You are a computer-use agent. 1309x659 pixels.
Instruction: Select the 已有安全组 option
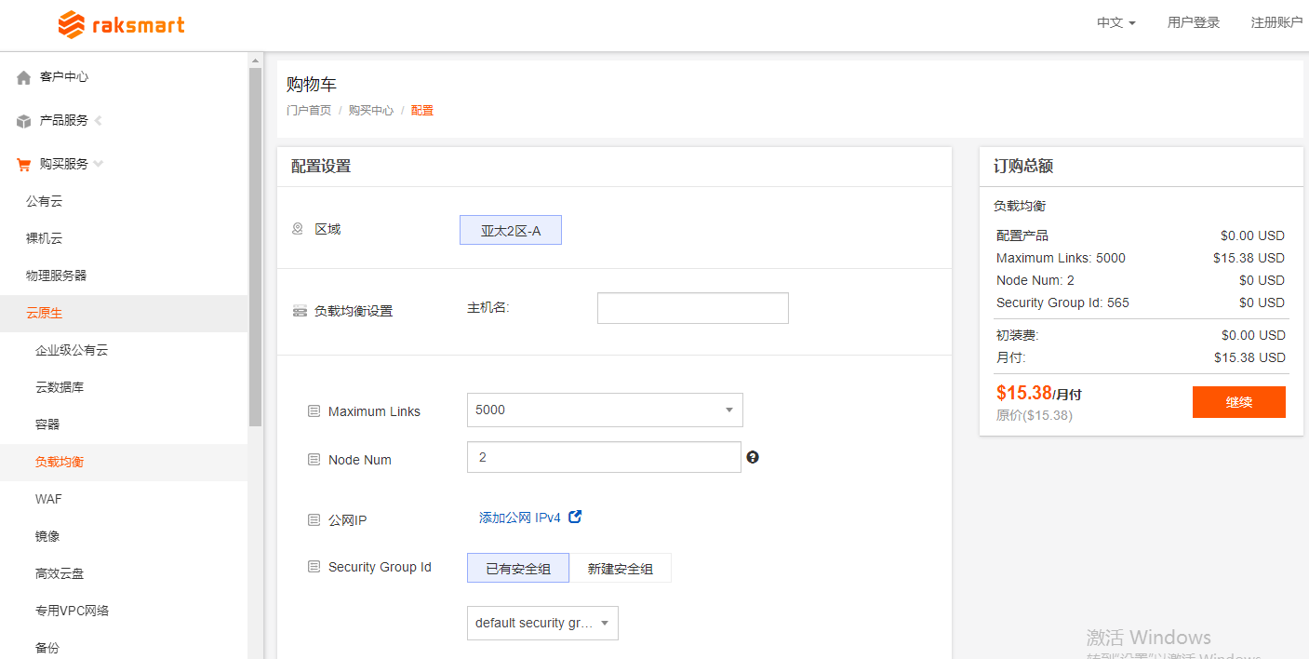517,567
